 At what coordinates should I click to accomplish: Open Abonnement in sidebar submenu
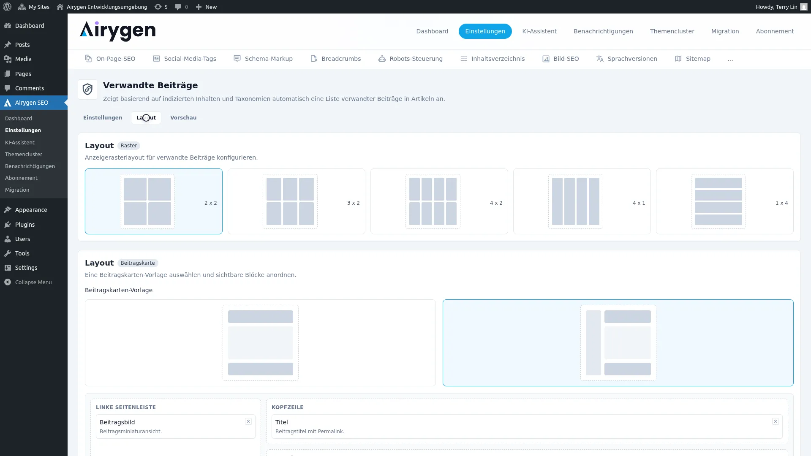[21, 178]
